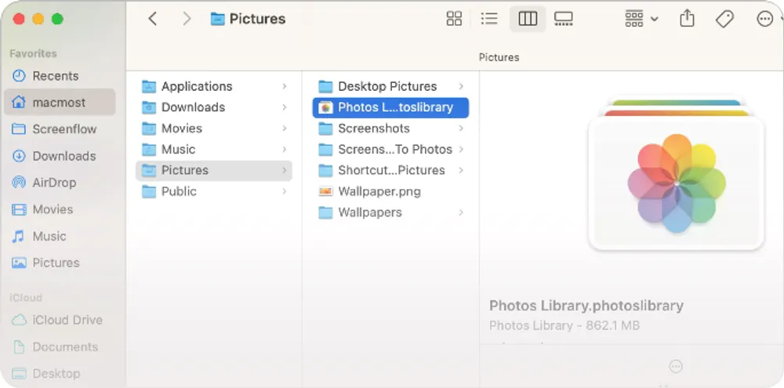Viewport: 784px width, 388px height.
Task: Select the Applications folder
Action: (x=196, y=86)
